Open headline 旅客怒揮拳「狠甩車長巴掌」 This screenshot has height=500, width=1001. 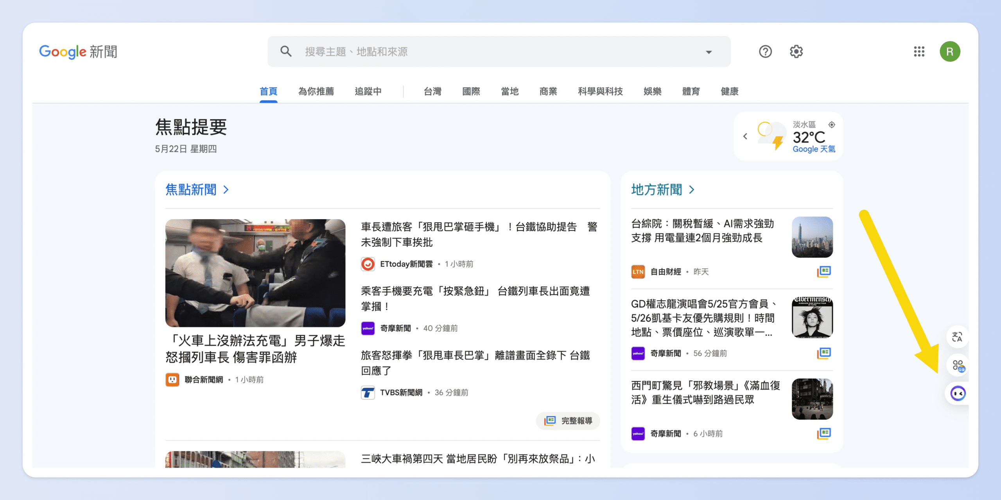click(475, 363)
